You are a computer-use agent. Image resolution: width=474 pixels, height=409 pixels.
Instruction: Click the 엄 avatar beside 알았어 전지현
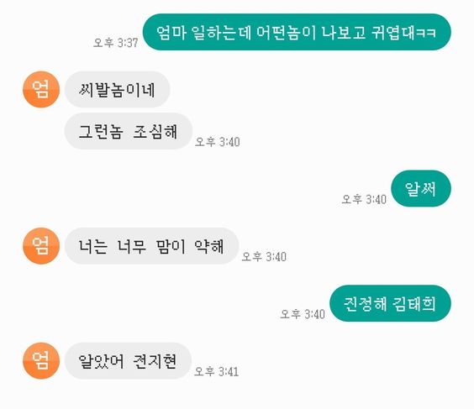41,360
